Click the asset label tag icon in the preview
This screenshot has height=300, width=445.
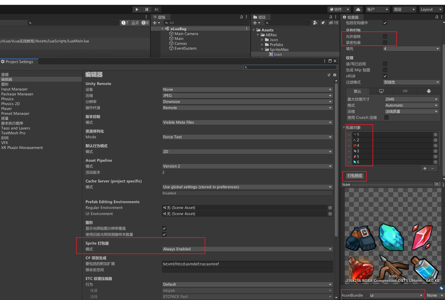(x=441, y=288)
